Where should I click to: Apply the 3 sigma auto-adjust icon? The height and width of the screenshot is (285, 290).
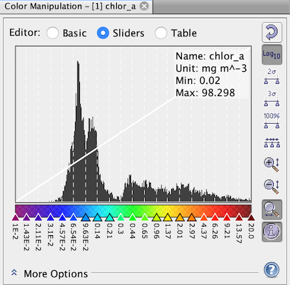click(x=272, y=98)
